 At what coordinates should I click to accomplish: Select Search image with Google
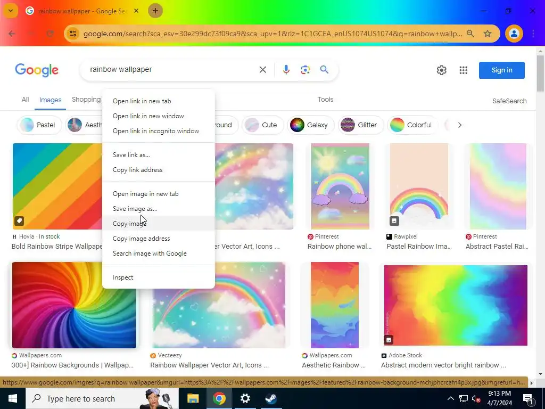coord(159,253)
